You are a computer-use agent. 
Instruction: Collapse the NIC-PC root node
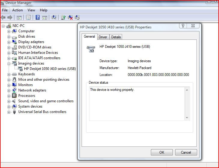point(3,26)
